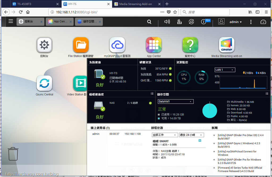The image size is (272, 177).
Task: Click the RAM usage gauge
Action: pos(201,77)
